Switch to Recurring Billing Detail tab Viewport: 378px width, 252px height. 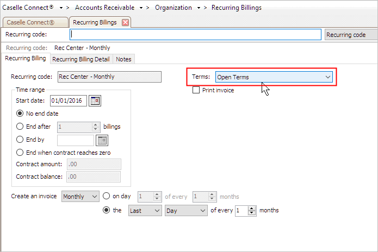[81, 59]
